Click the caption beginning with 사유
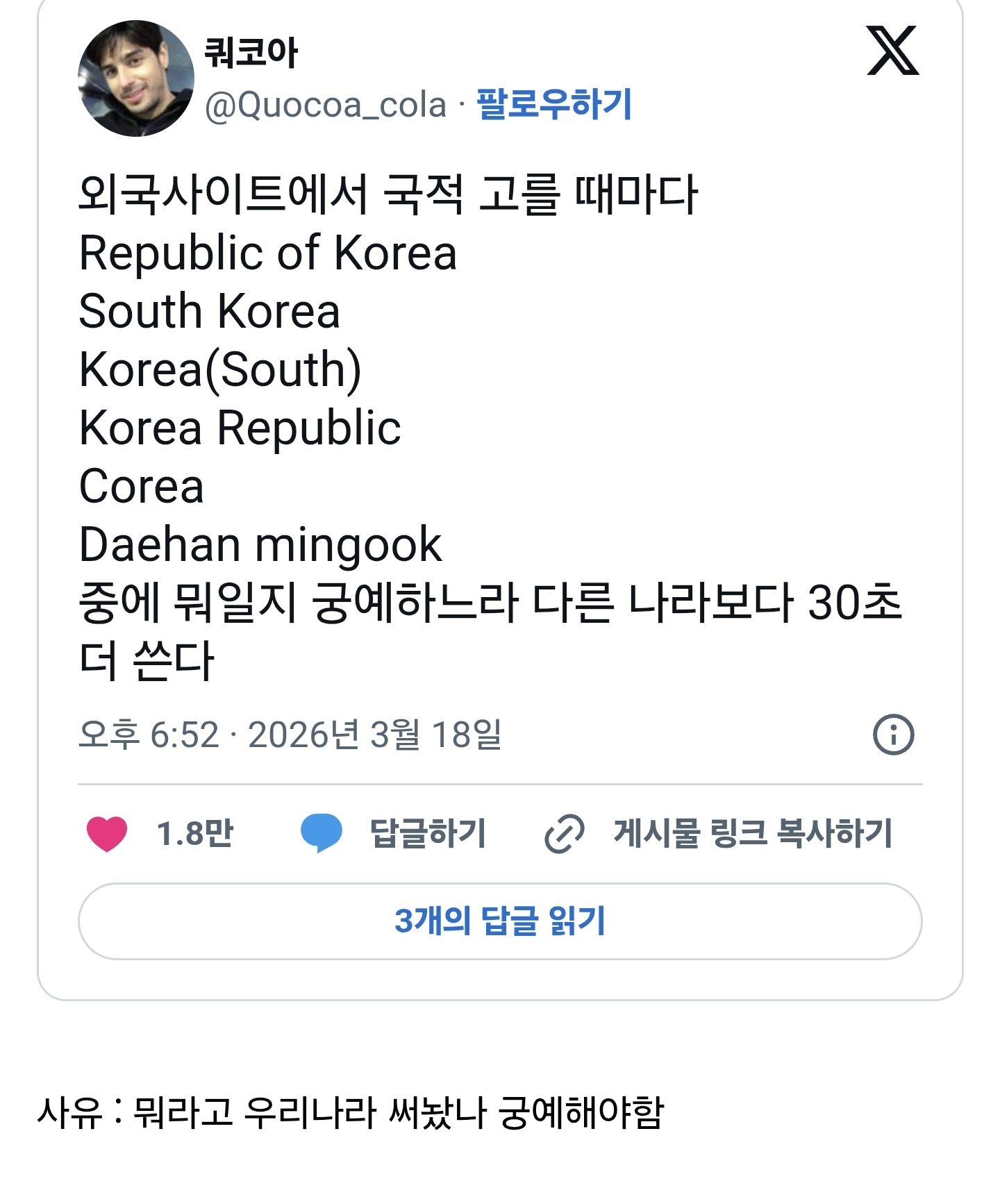Image resolution: width=1000 pixels, height=1181 pixels. click(x=351, y=1112)
